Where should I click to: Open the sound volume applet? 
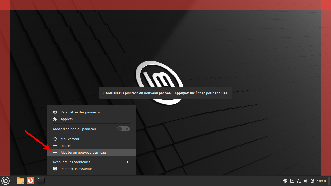tap(305, 181)
